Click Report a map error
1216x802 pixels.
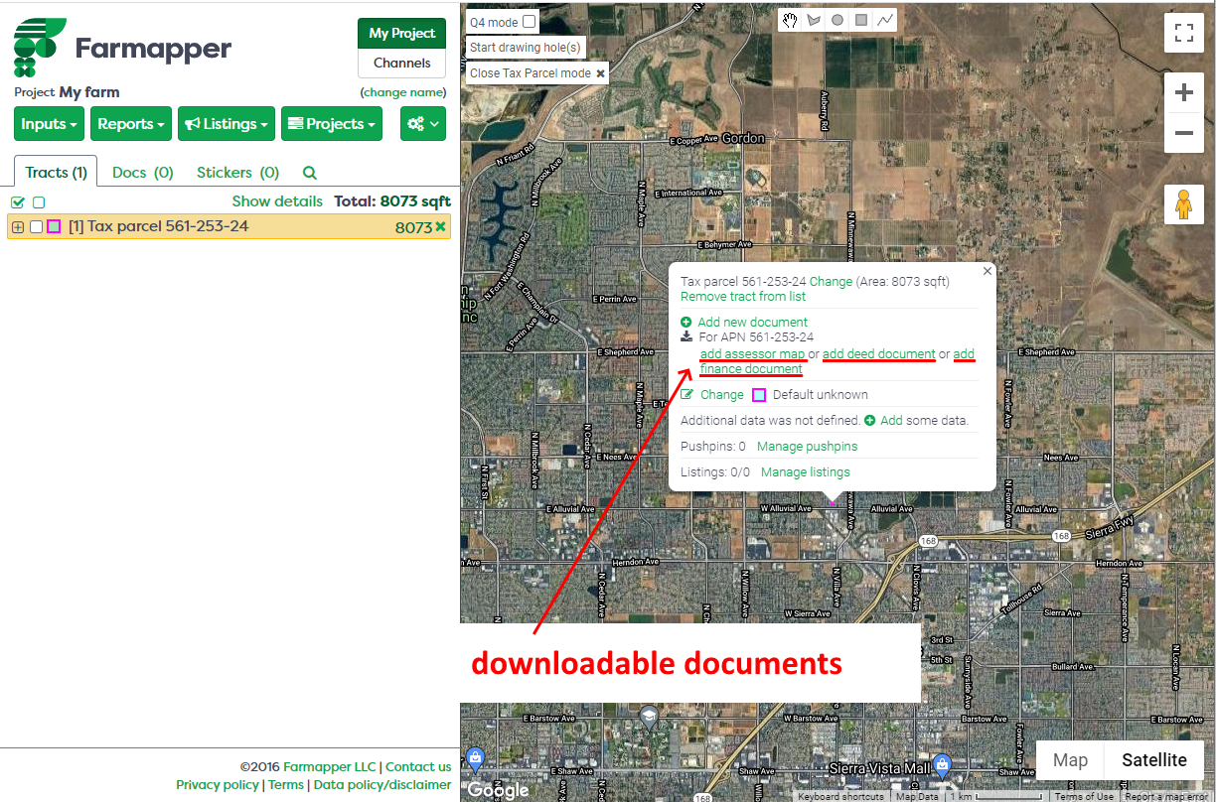pos(1167,796)
